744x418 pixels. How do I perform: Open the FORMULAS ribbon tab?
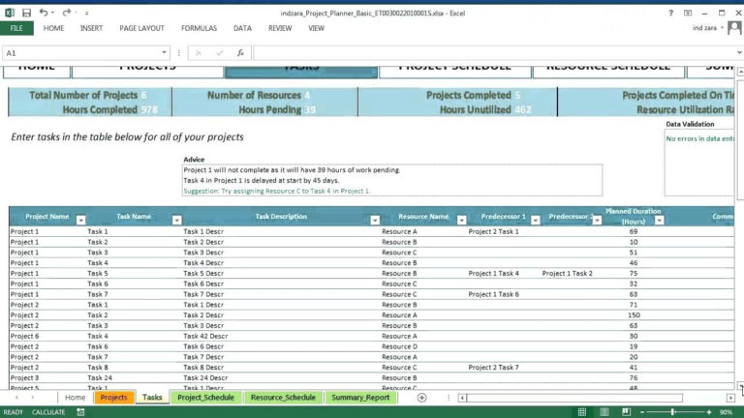(x=199, y=29)
